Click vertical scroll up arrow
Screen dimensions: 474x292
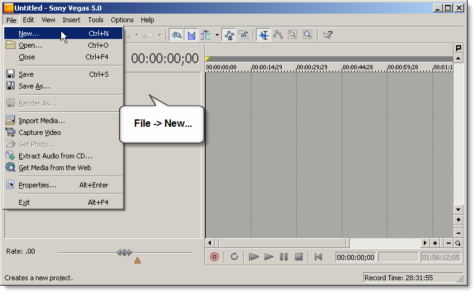pyautogui.click(x=459, y=58)
